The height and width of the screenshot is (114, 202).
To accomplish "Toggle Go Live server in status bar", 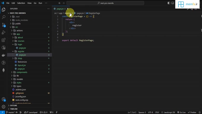I will coord(181,112).
